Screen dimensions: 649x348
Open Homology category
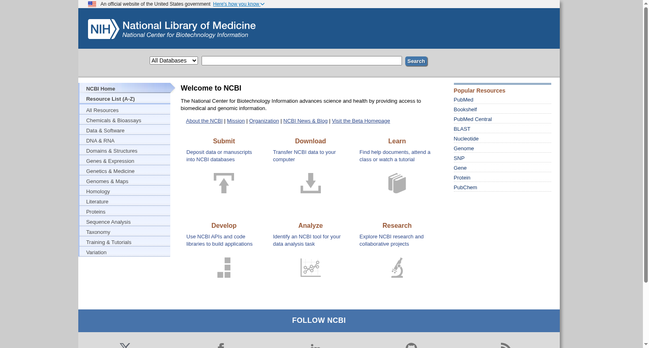(x=125, y=191)
